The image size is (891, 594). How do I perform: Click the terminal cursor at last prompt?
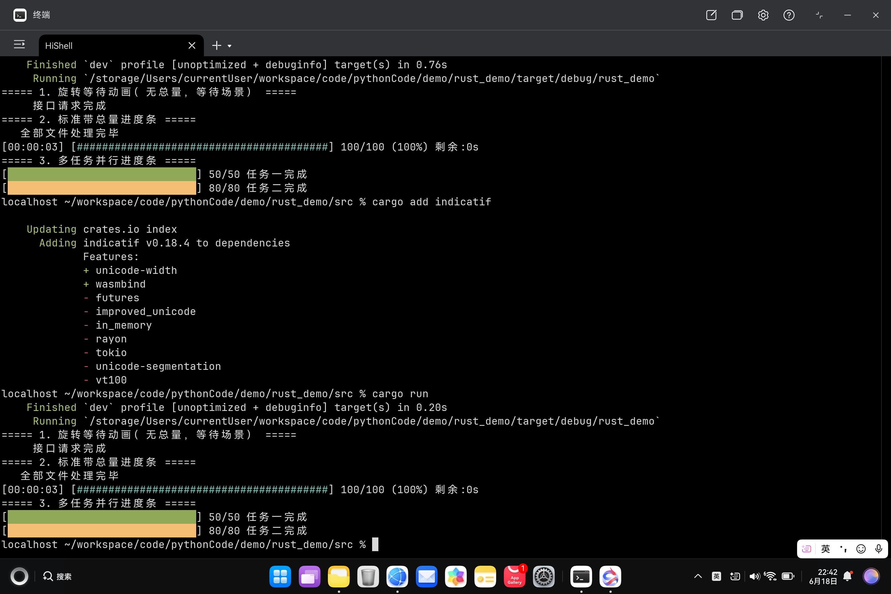(x=375, y=544)
